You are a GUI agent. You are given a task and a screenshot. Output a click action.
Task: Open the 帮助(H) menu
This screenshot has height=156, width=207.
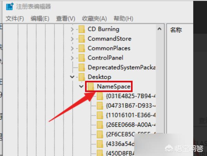coord(123,18)
